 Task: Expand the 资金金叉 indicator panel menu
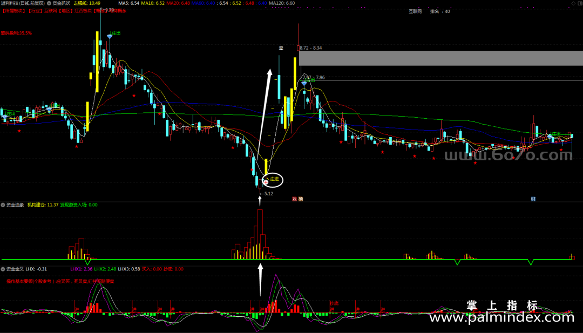[3, 269]
